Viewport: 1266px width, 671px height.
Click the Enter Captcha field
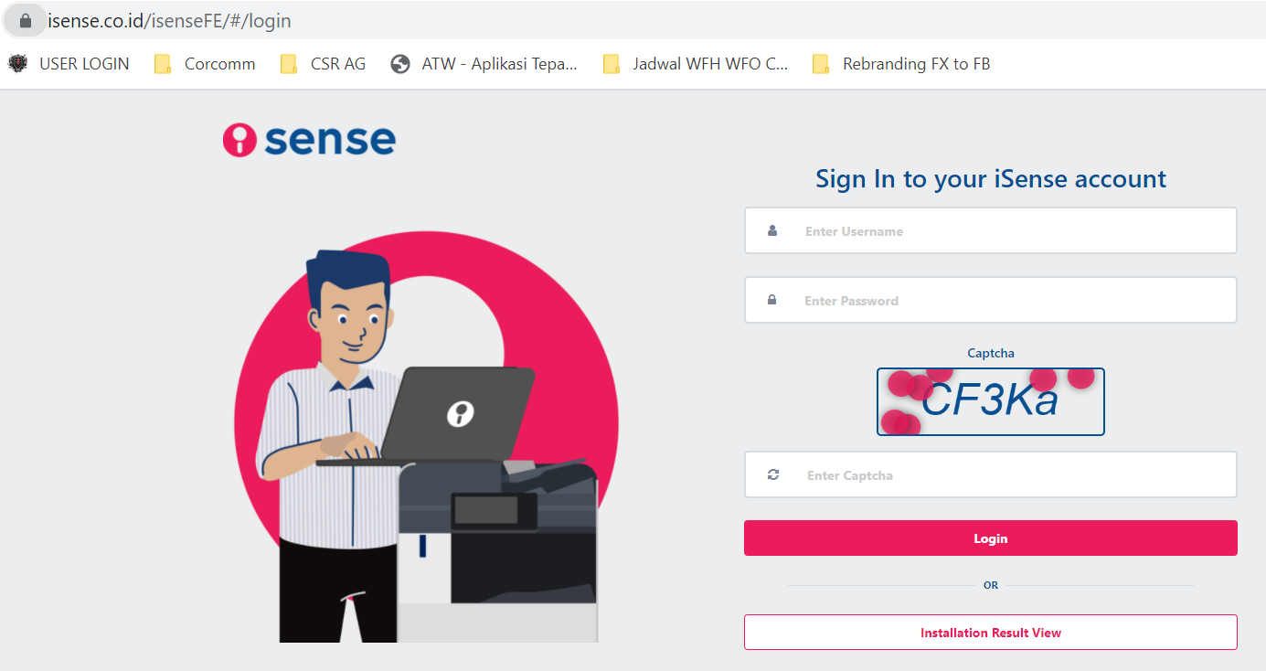[x=990, y=474]
